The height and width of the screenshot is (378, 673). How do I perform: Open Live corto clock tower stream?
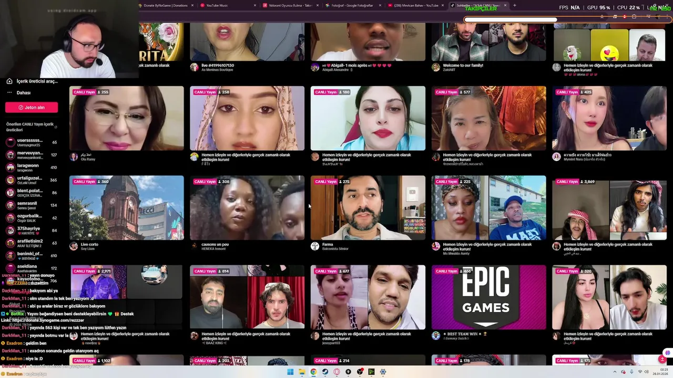pyautogui.click(x=126, y=207)
